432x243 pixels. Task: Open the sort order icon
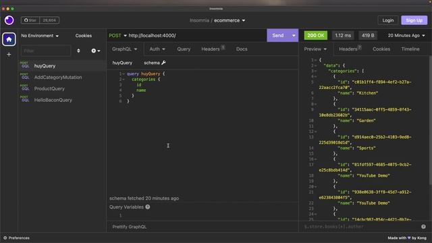pos(78,51)
